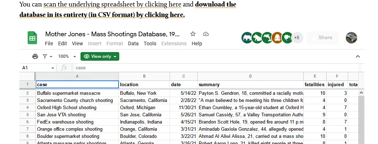Show the +5 additional viewers
Screen dimensions: 378x144
pyautogui.click(x=296, y=38)
